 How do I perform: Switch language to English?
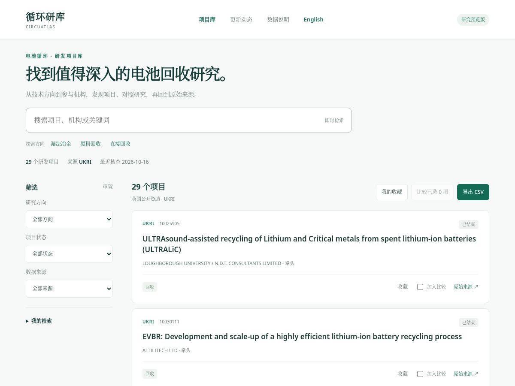tap(313, 20)
